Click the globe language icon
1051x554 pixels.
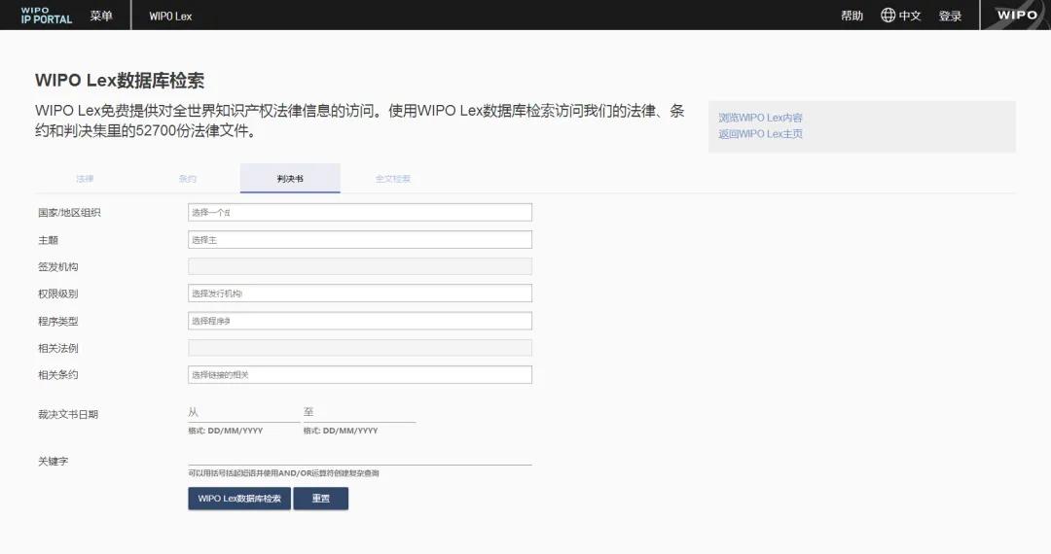pyautogui.click(x=888, y=16)
